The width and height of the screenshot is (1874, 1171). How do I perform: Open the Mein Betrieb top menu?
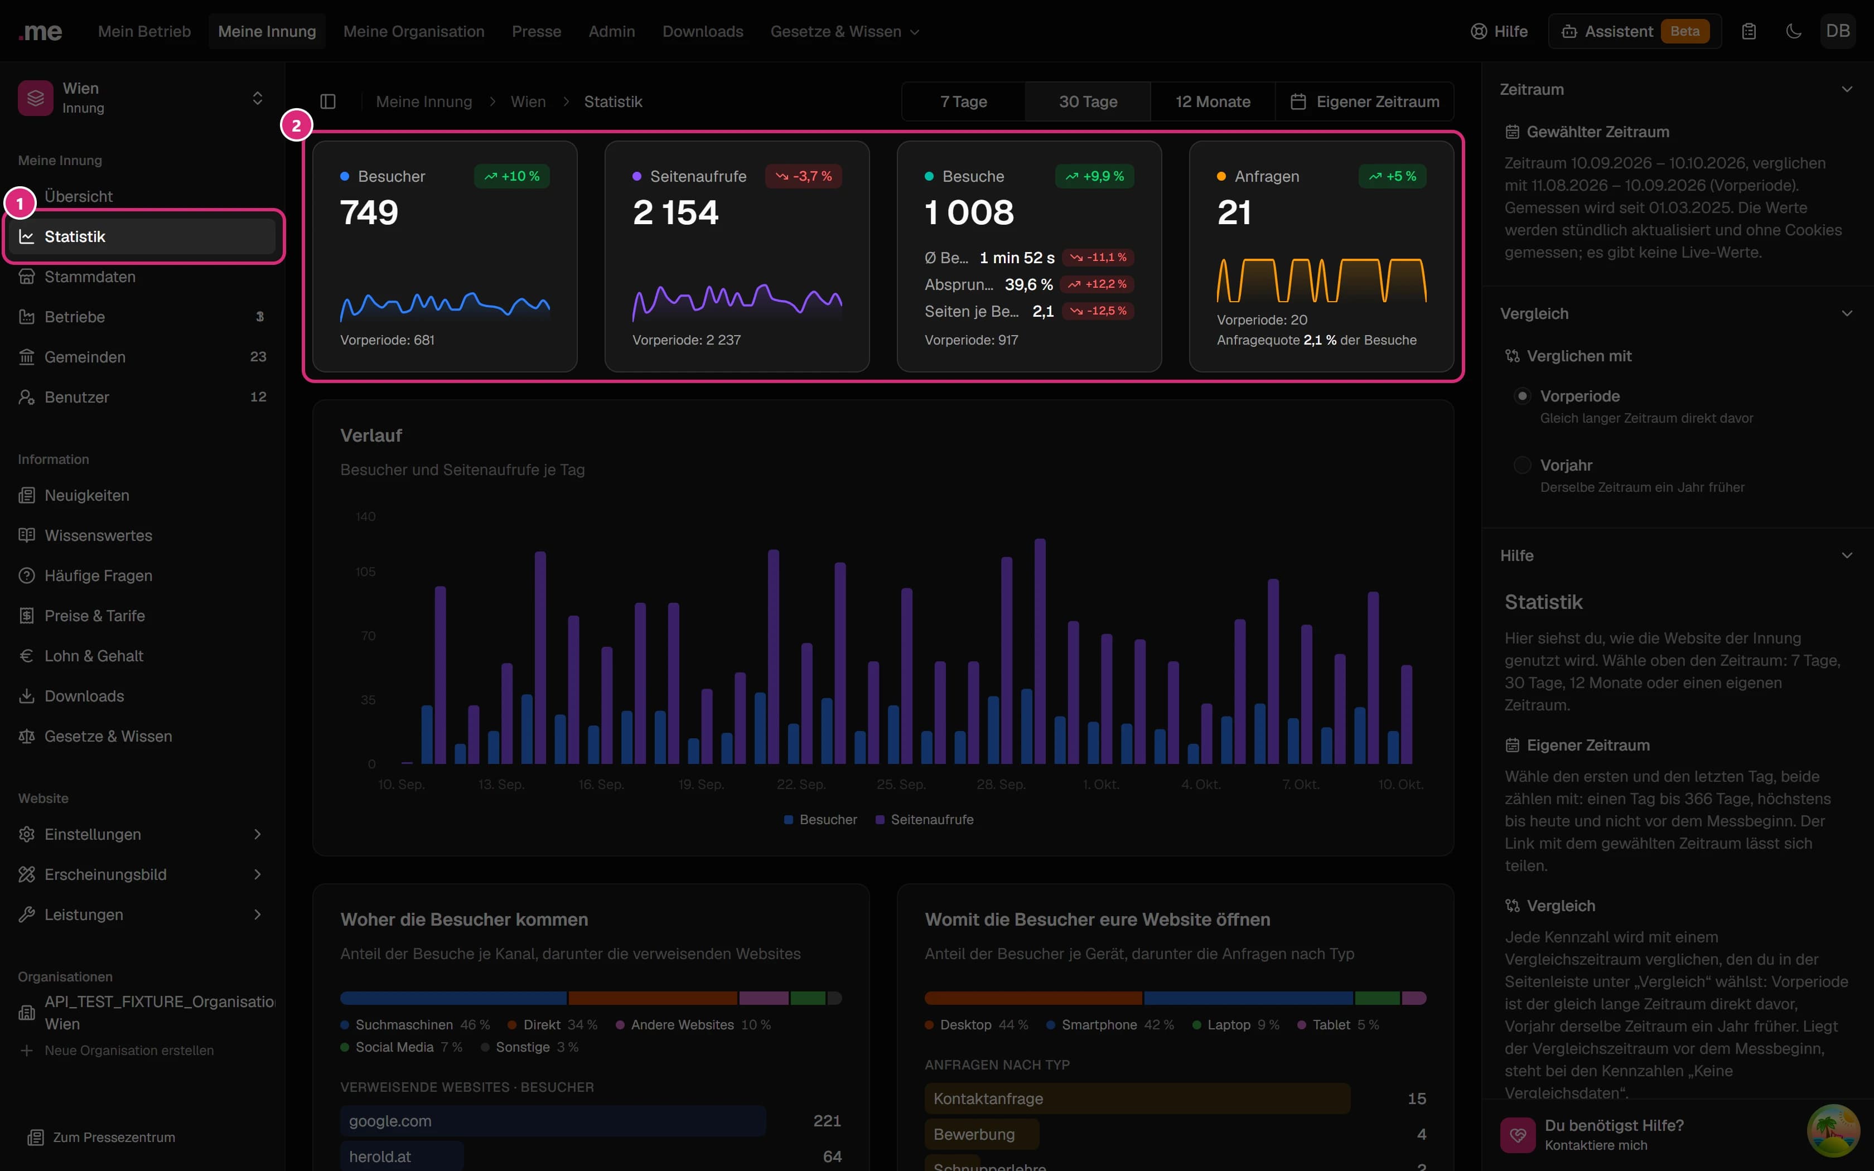[144, 31]
